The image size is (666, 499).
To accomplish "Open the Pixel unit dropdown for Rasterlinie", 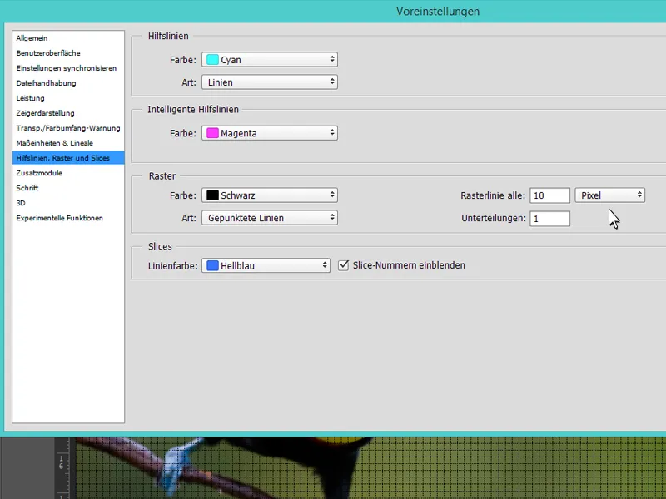I will [x=610, y=195].
